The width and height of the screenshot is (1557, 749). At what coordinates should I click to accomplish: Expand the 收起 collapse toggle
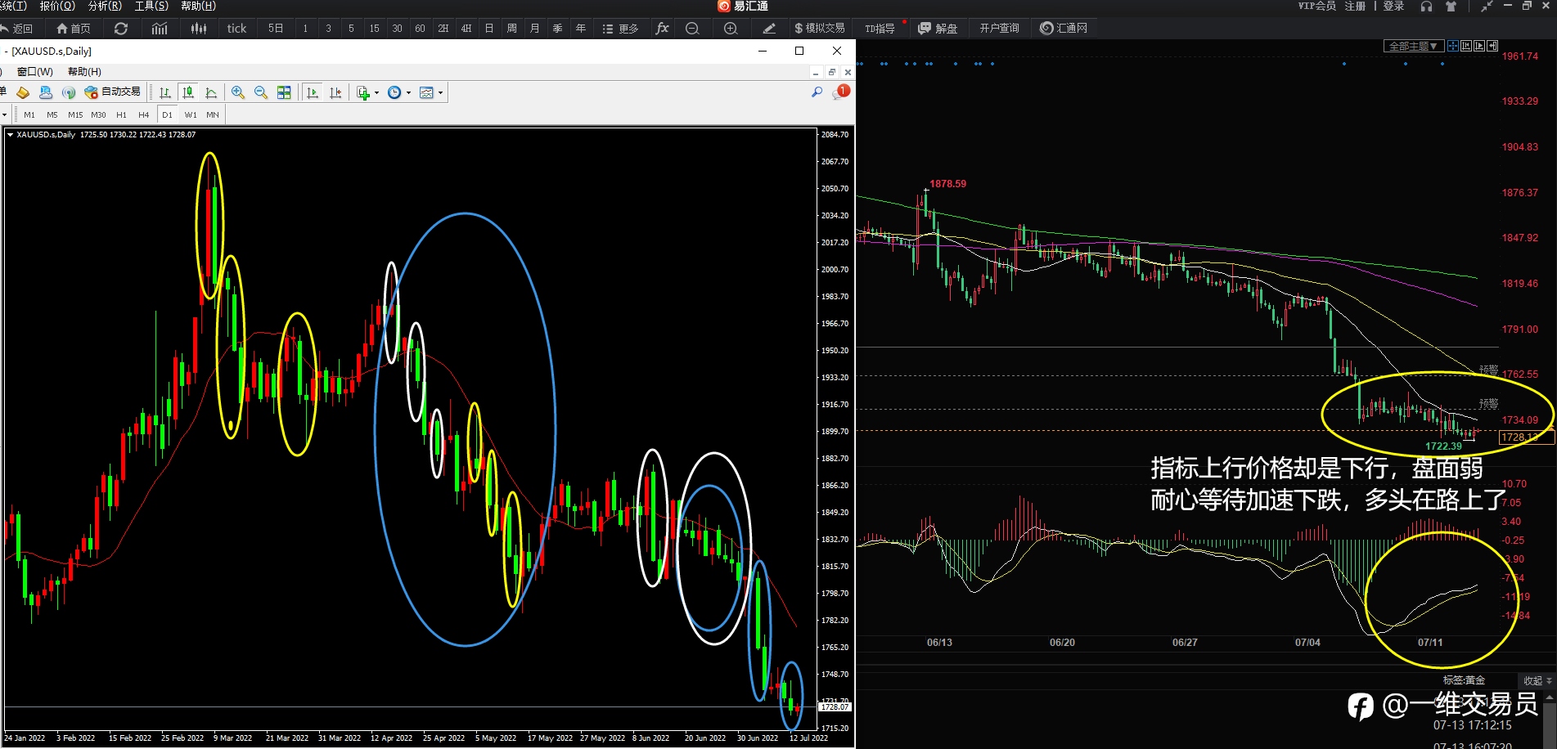[1537, 680]
